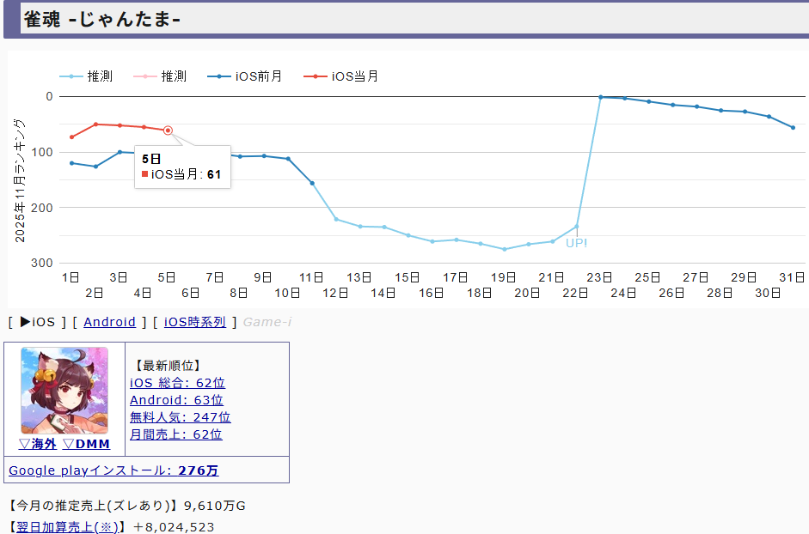Open the iOS時系列 tab
The height and width of the screenshot is (534, 809).
tap(195, 322)
